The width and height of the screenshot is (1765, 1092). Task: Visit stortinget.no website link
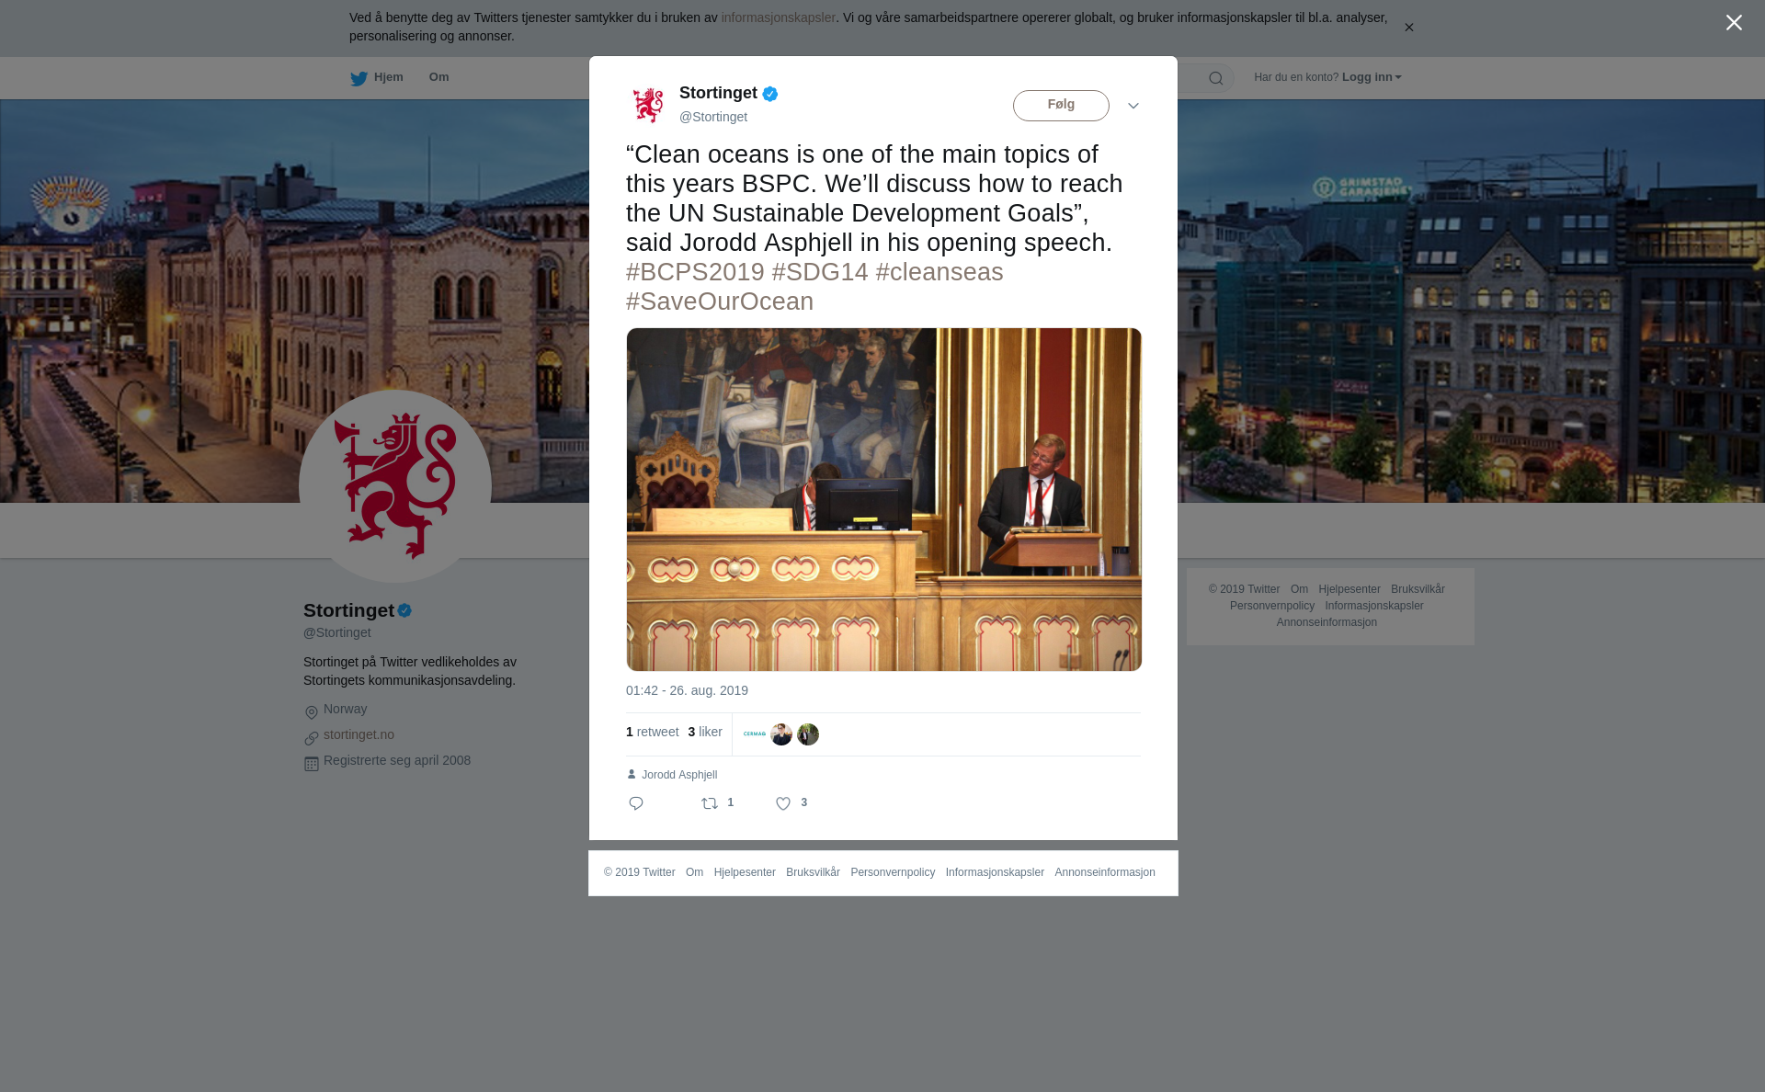pos(359,734)
